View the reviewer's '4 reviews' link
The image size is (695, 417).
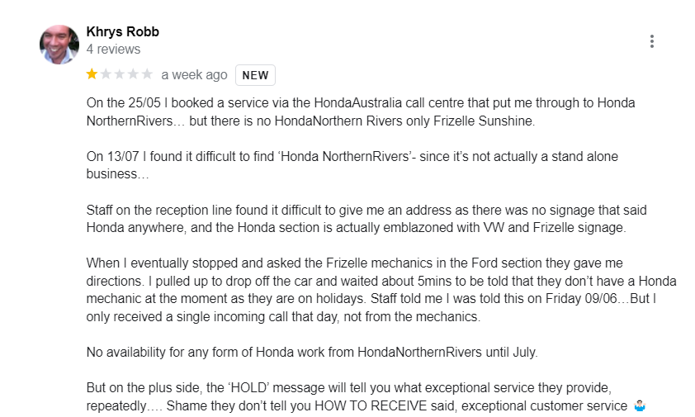[x=113, y=50]
